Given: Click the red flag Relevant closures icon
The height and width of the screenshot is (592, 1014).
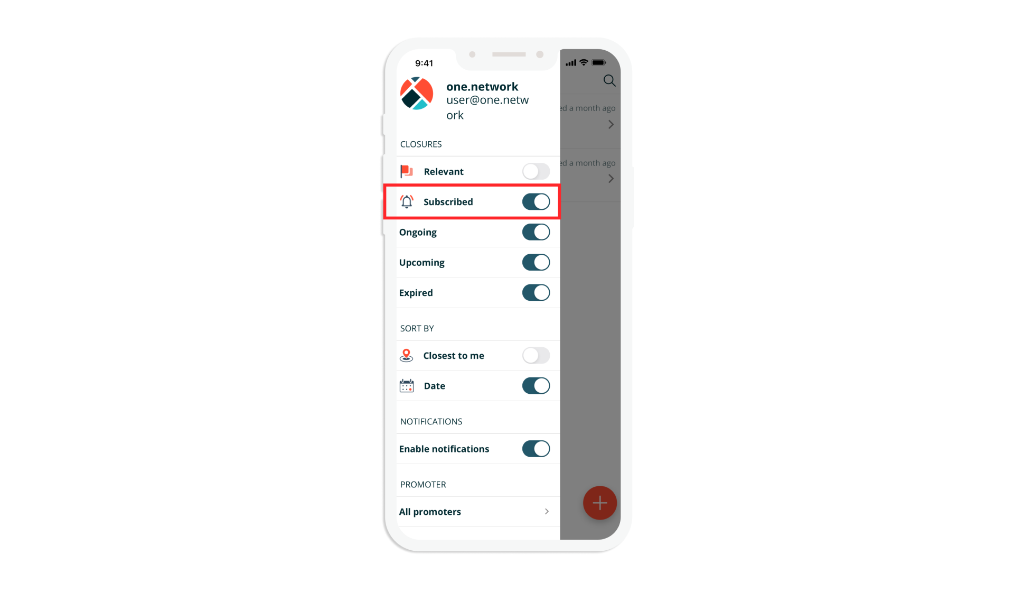Looking at the screenshot, I should [x=408, y=171].
